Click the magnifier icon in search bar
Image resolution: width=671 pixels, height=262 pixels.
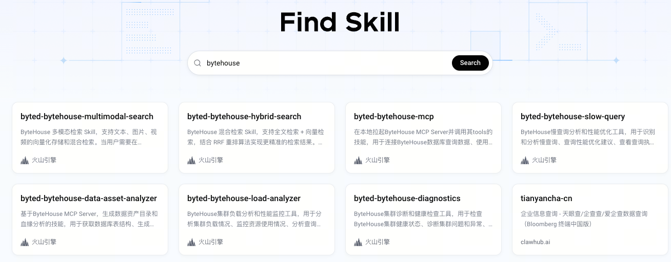click(198, 63)
